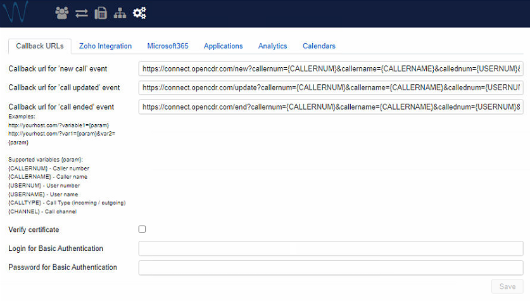Image resolution: width=530 pixels, height=301 pixels.
Task: Switch to the Callback URLs tab
Action: (39, 46)
